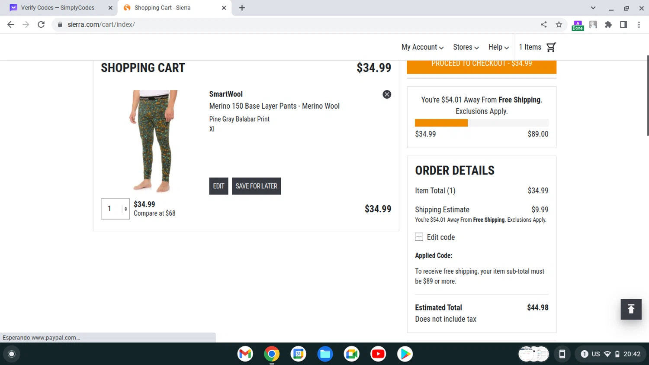This screenshot has width=649, height=365.
Task: View site info lock icon
Action: tap(60, 25)
